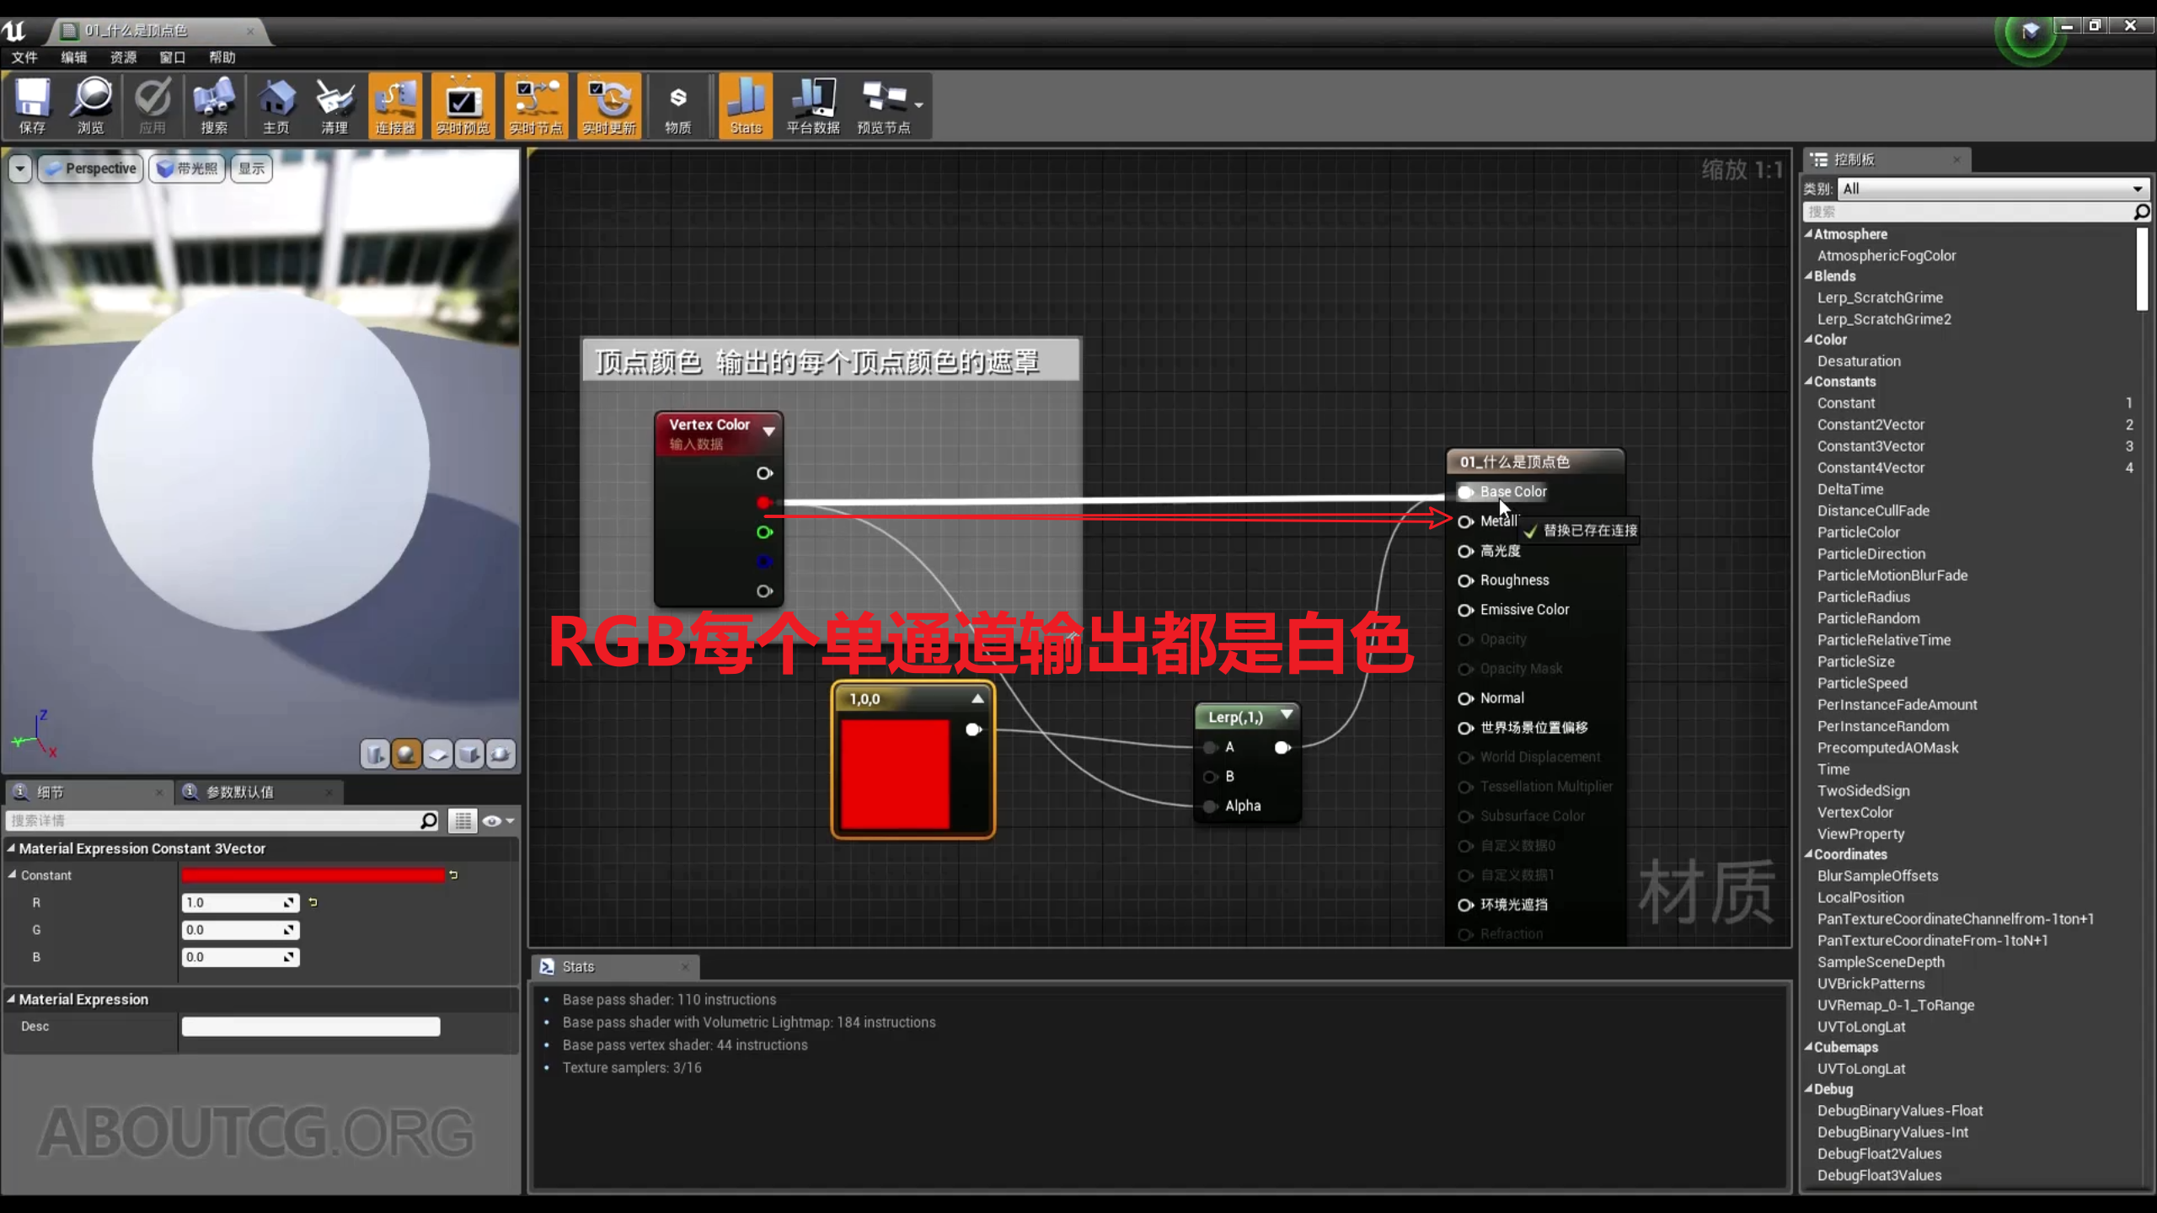Open the 类别 All category dropdown

coord(1993,188)
